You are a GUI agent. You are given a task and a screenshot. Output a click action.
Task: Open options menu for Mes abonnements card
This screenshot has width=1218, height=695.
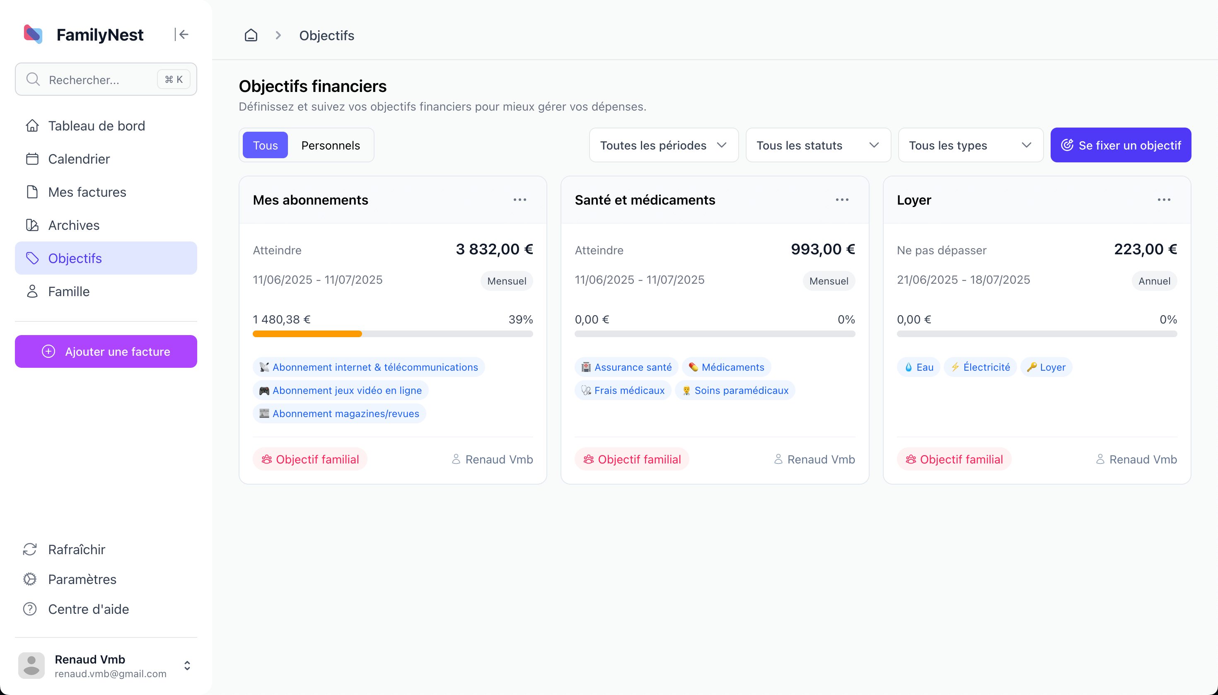click(x=520, y=200)
